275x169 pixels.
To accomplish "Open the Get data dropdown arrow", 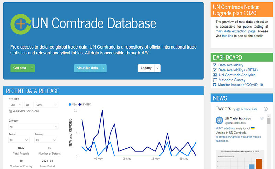I will pos(32,68).
